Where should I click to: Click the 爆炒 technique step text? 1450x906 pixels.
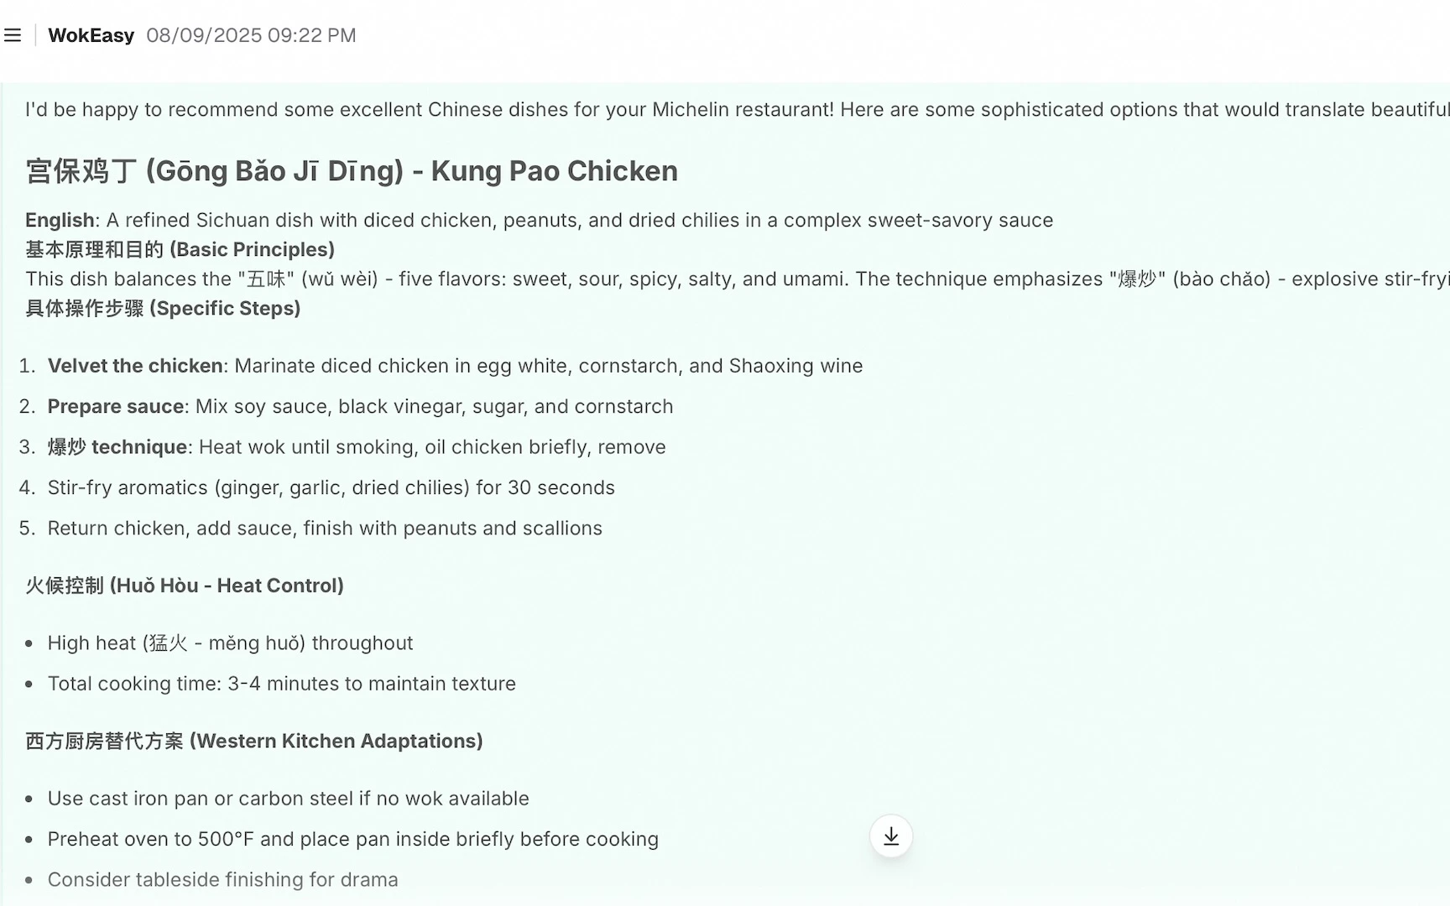[x=357, y=447]
